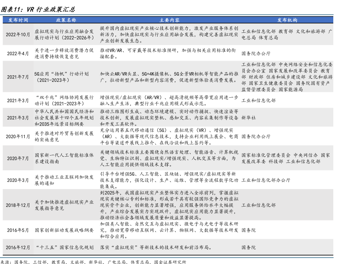Click the "发布时间" column header
Viewport: 341px width, 264px height.
[x=18, y=20]
